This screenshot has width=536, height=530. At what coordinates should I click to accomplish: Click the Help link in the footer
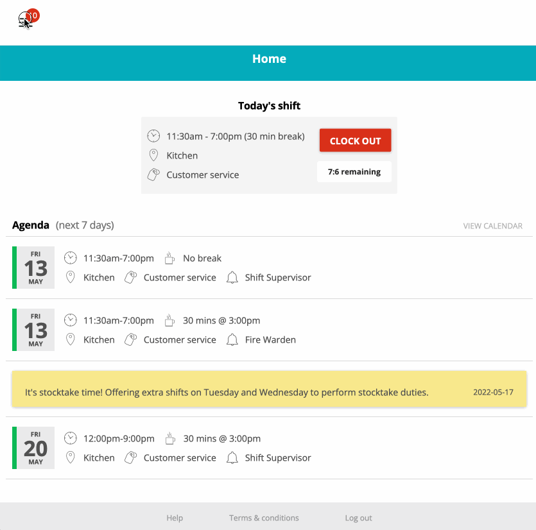point(174,518)
